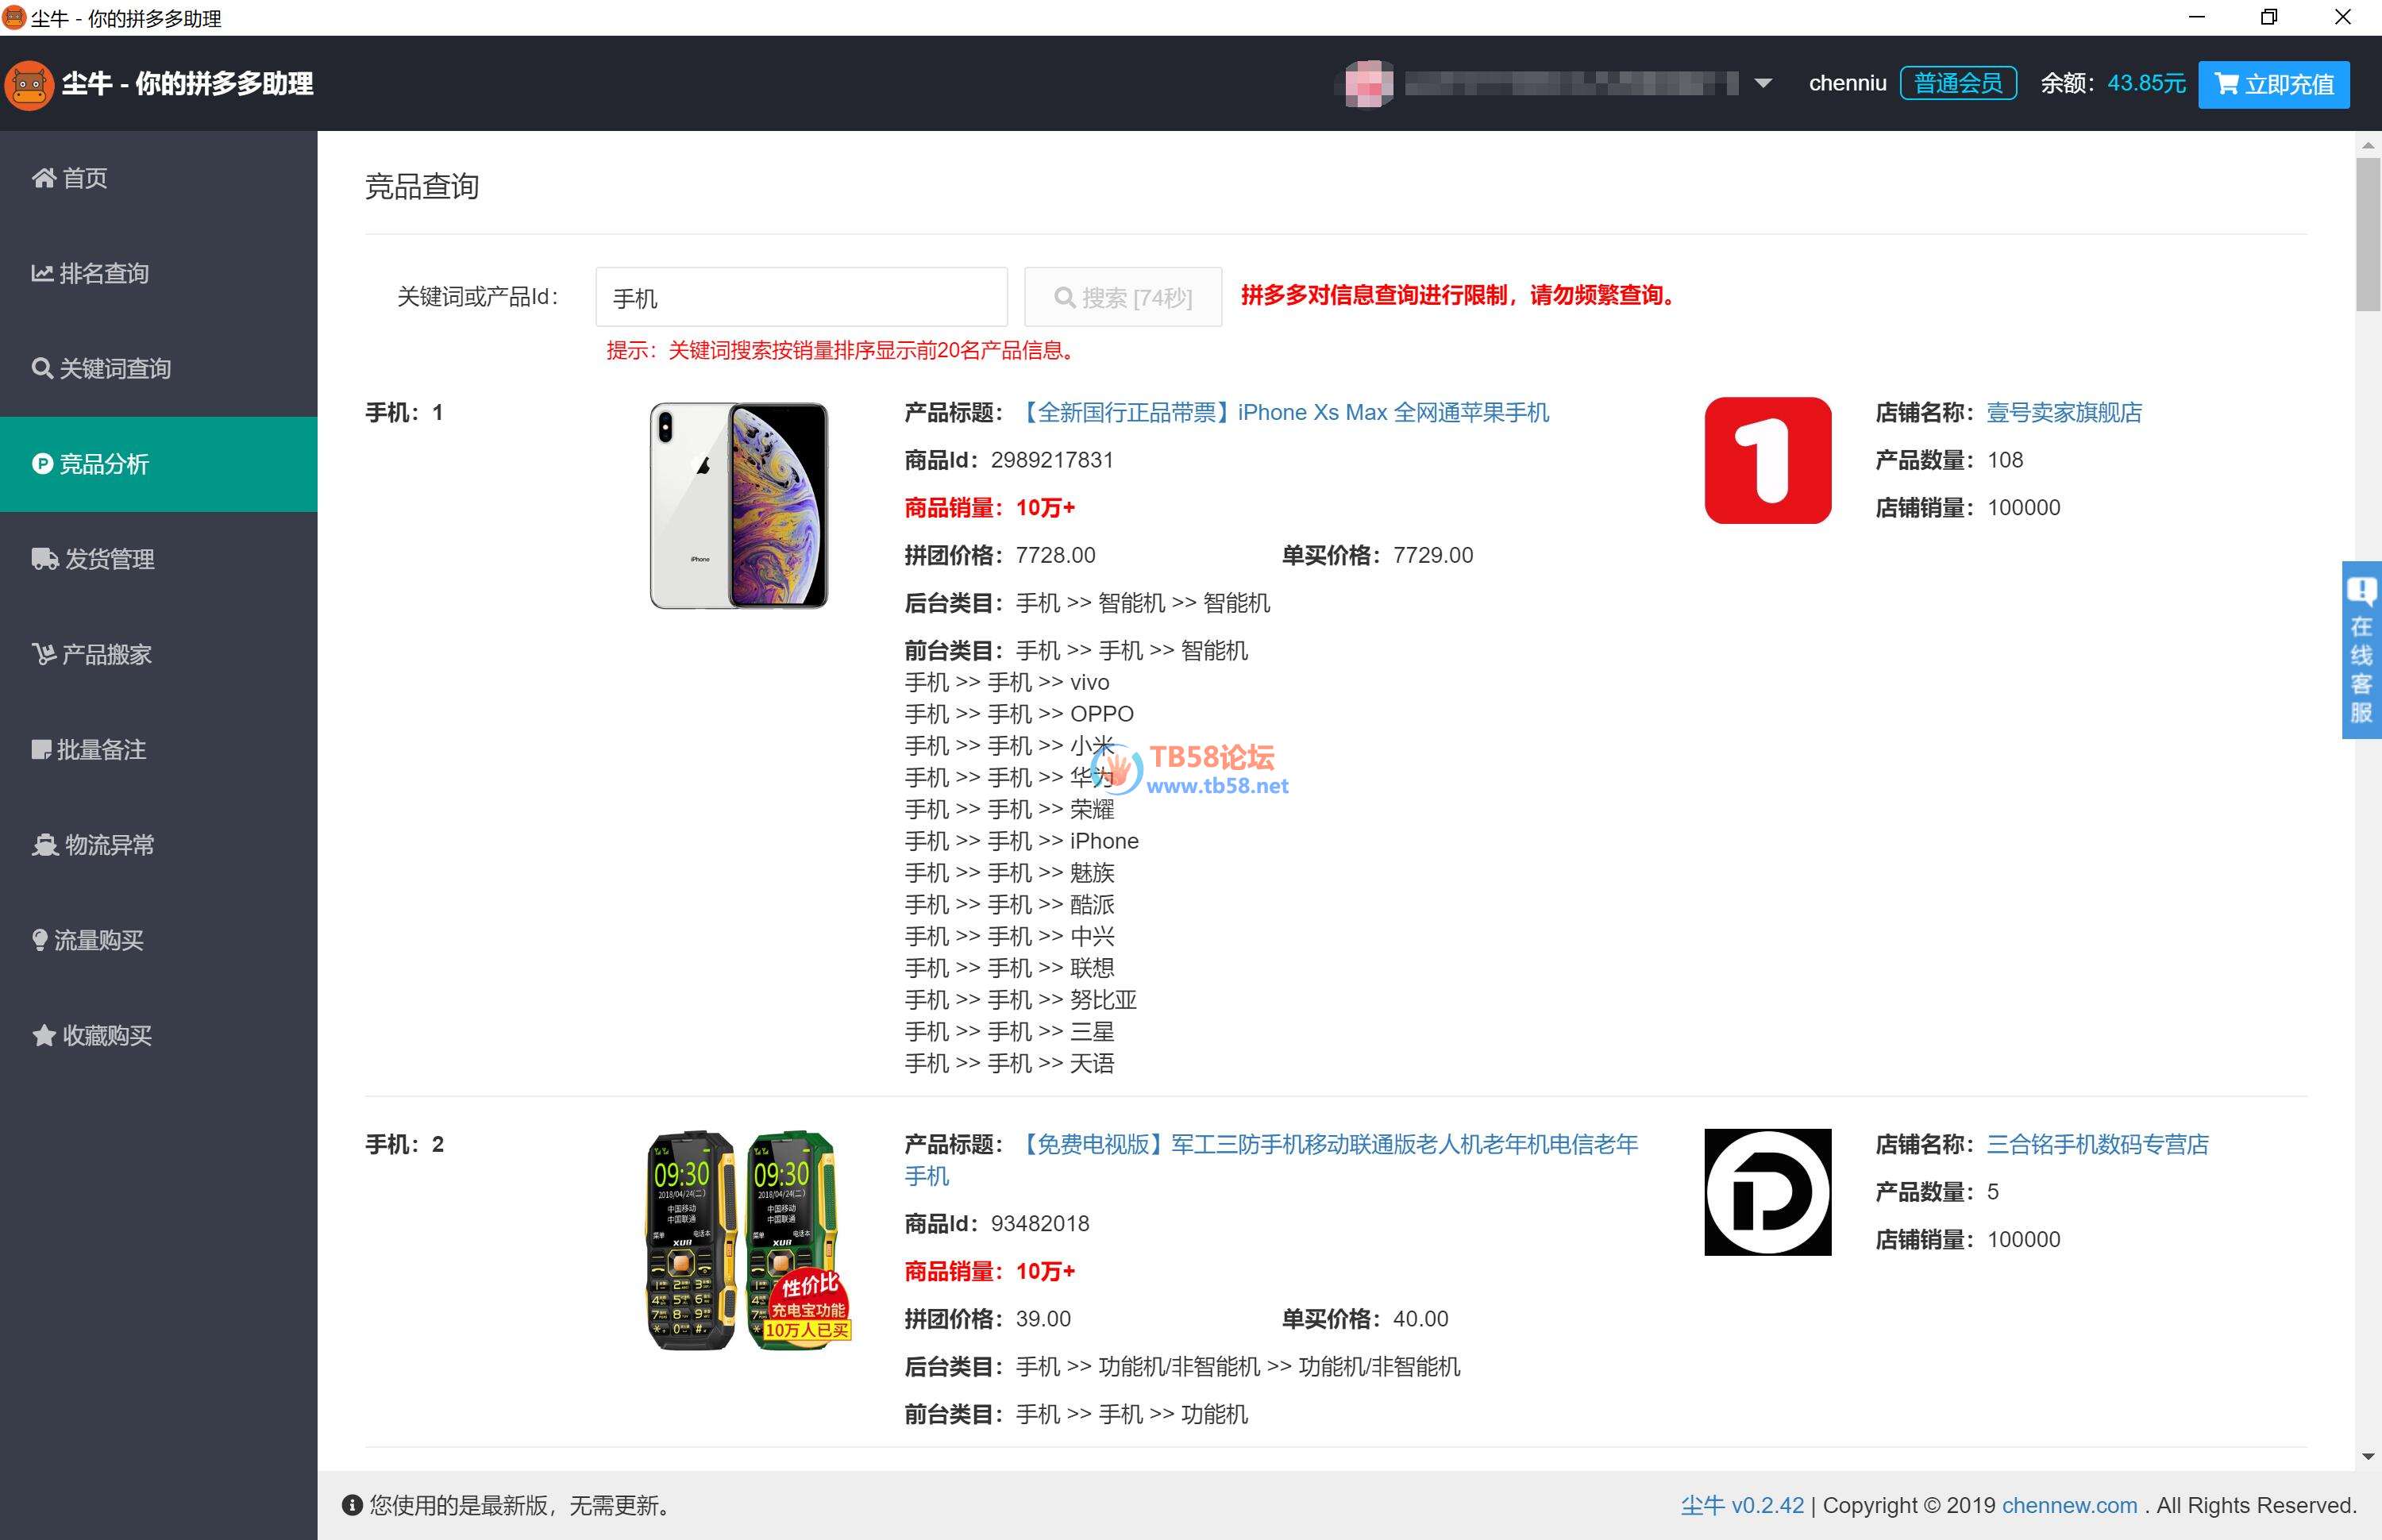Click the scrollbar up arrow
Screen dimensions: 2382x1540
pyautogui.click(x=2367, y=145)
